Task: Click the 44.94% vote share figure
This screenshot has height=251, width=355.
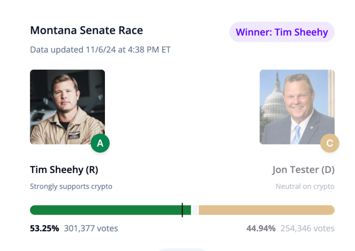Action: [261, 228]
